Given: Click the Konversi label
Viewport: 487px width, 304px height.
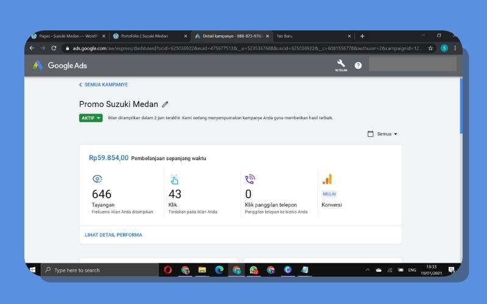Looking at the screenshot, I should (332, 205).
